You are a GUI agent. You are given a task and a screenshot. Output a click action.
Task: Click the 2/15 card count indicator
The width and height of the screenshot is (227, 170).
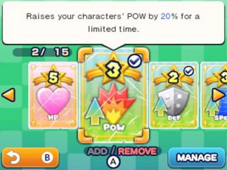(42, 52)
